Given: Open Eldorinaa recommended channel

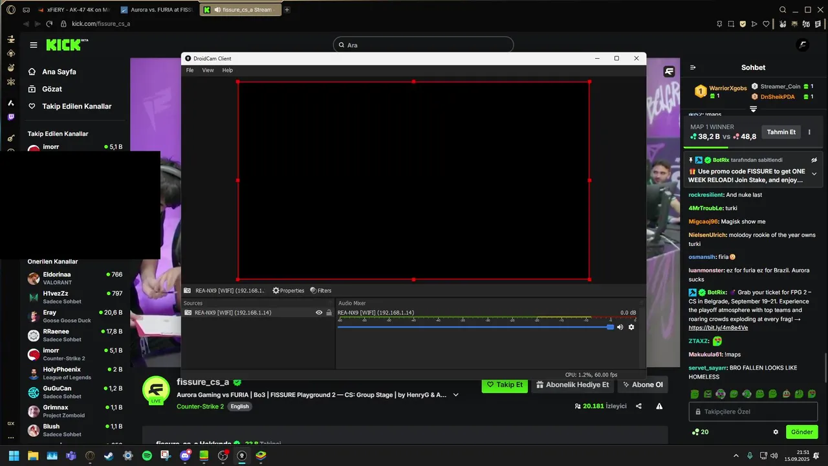Looking at the screenshot, I should click(74, 278).
